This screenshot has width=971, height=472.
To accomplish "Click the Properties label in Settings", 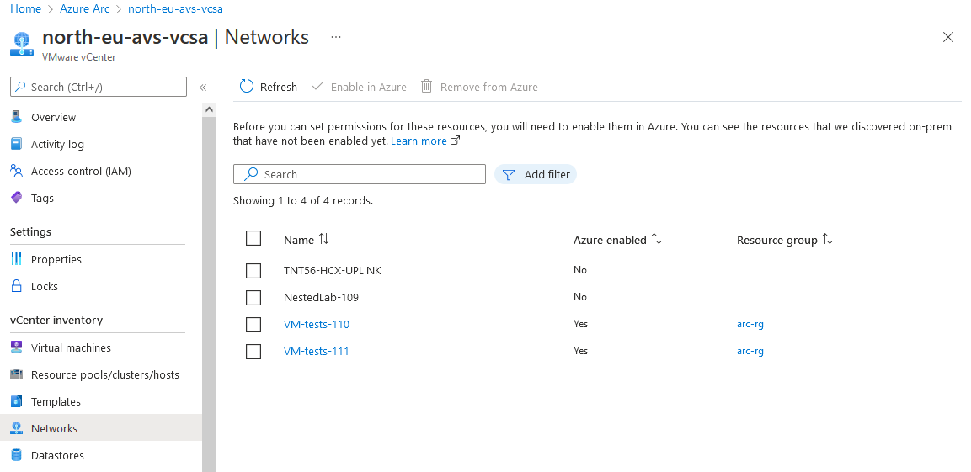I will coord(56,259).
